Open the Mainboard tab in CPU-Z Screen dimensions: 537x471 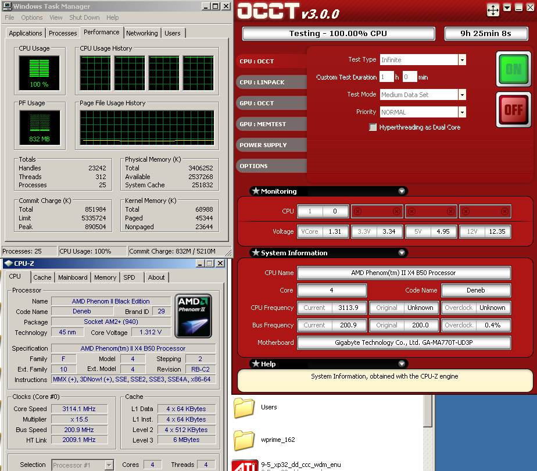click(x=73, y=277)
